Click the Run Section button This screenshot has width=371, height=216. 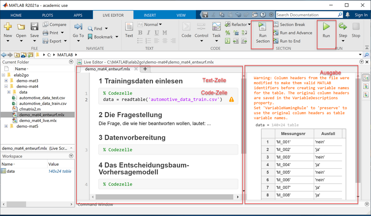point(262,33)
